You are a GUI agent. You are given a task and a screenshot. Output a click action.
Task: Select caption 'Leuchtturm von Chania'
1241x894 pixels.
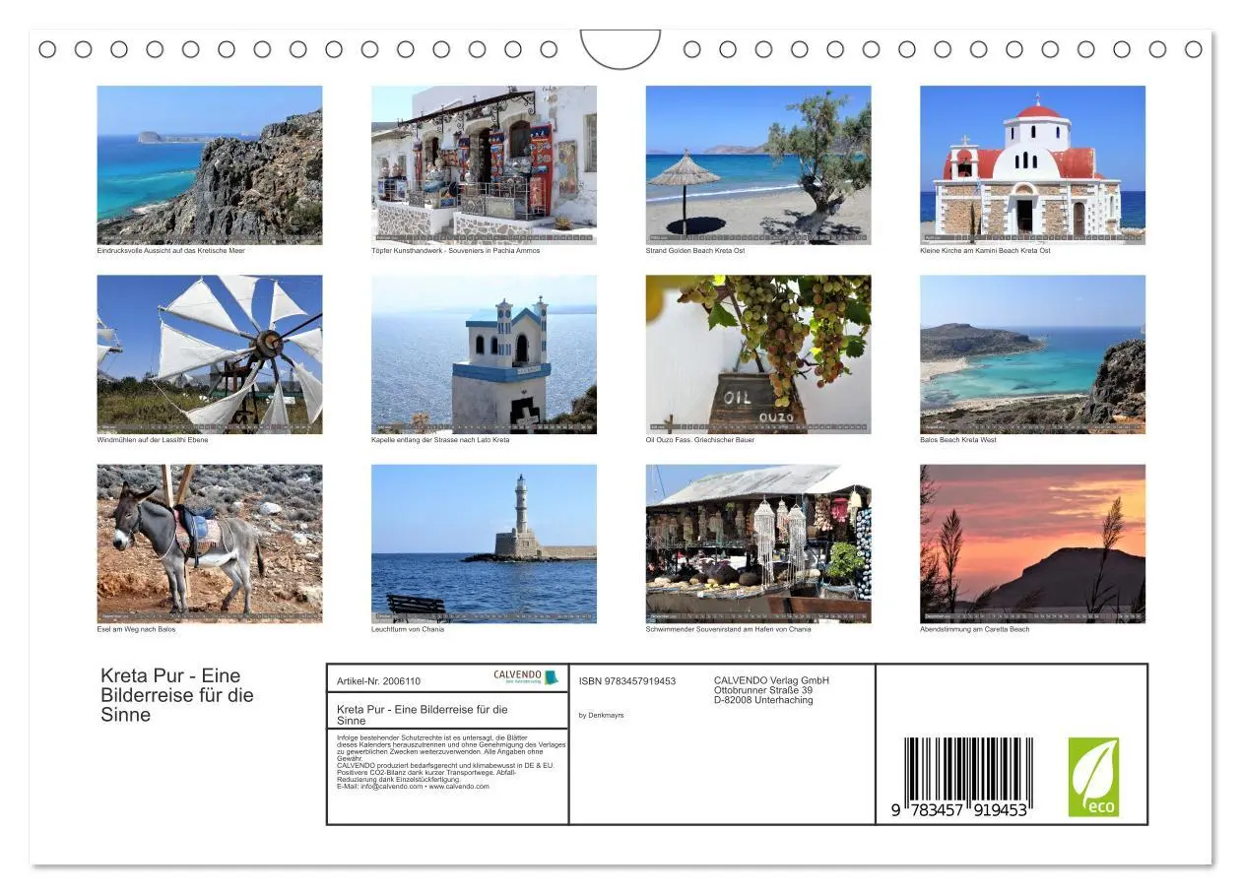408,629
